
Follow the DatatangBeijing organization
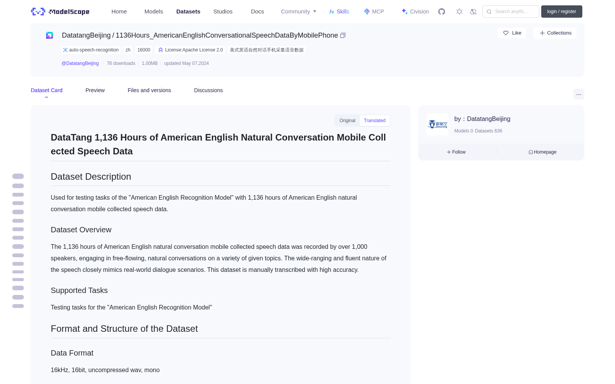pos(456,152)
